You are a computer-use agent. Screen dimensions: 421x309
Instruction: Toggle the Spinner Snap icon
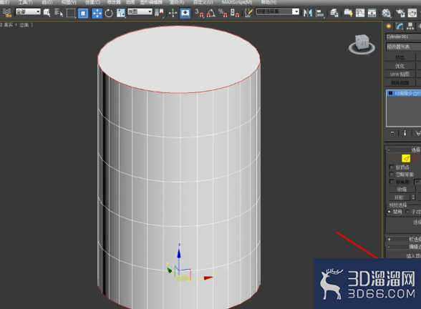pyautogui.click(x=235, y=13)
